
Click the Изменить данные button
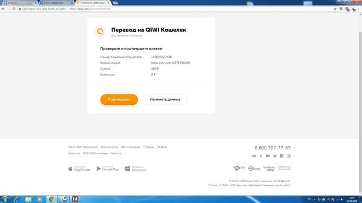click(165, 99)
